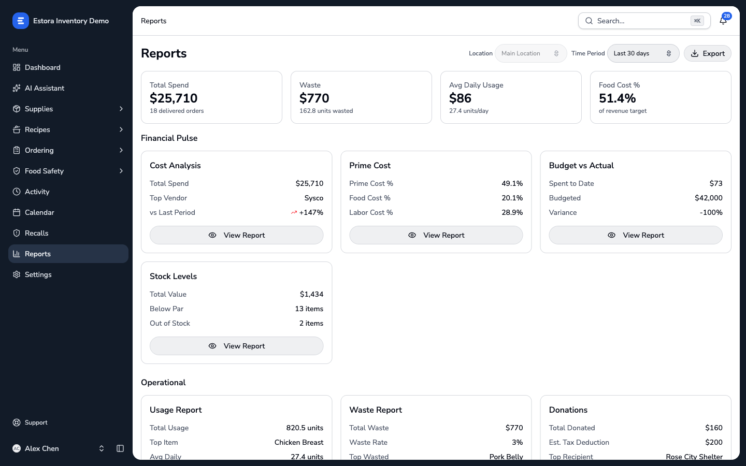The width and height of the screenshot is (746, 466).
Task: Click the Top Vendor value Sysco
Action: click(314, 198)
